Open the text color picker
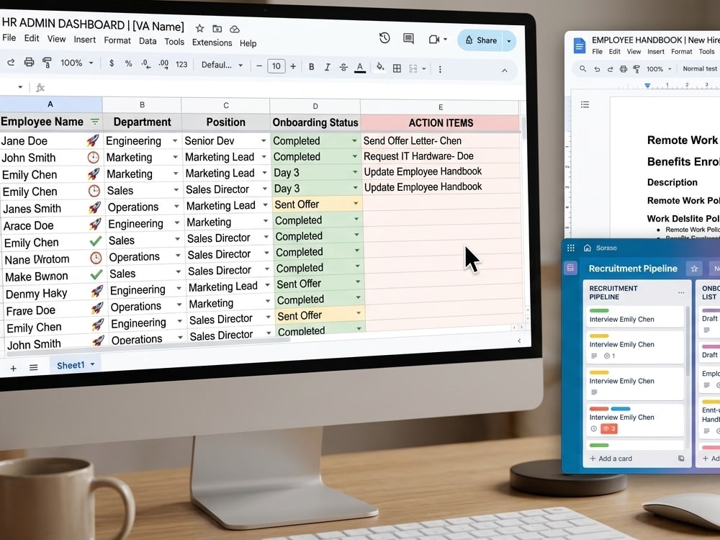This screenshot has height=540, width=720. tap(360, 68)
